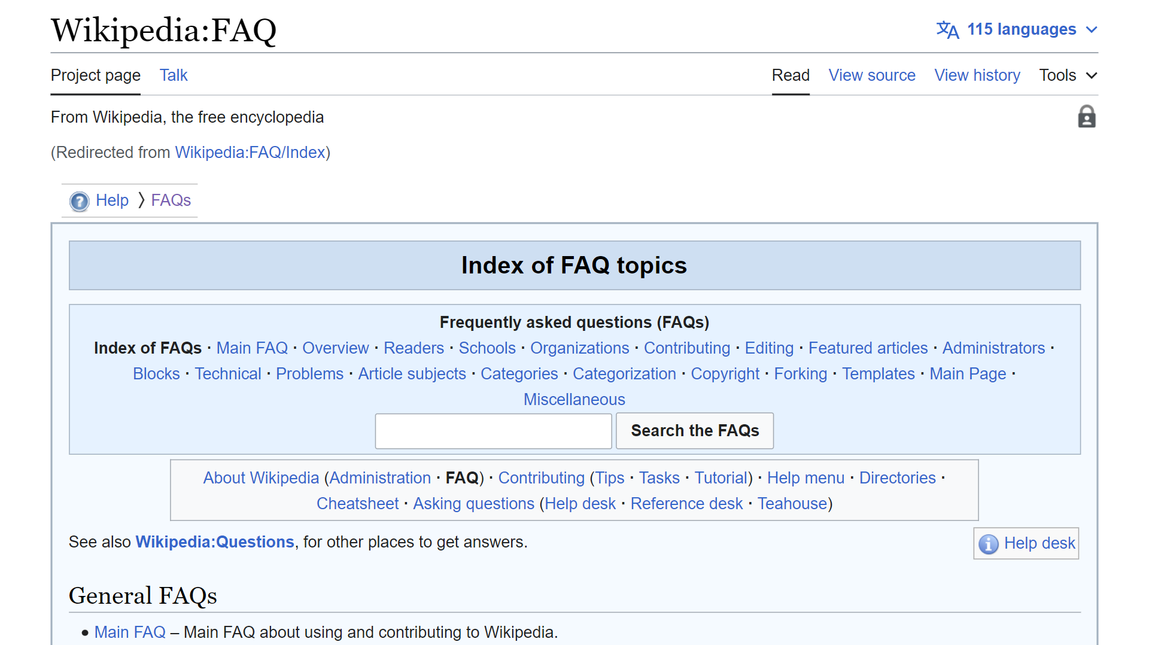This screenshot has width=1149, height=645.
Task: Click the blue info icon beside Help desk
Action: click(x=989, y=544)
